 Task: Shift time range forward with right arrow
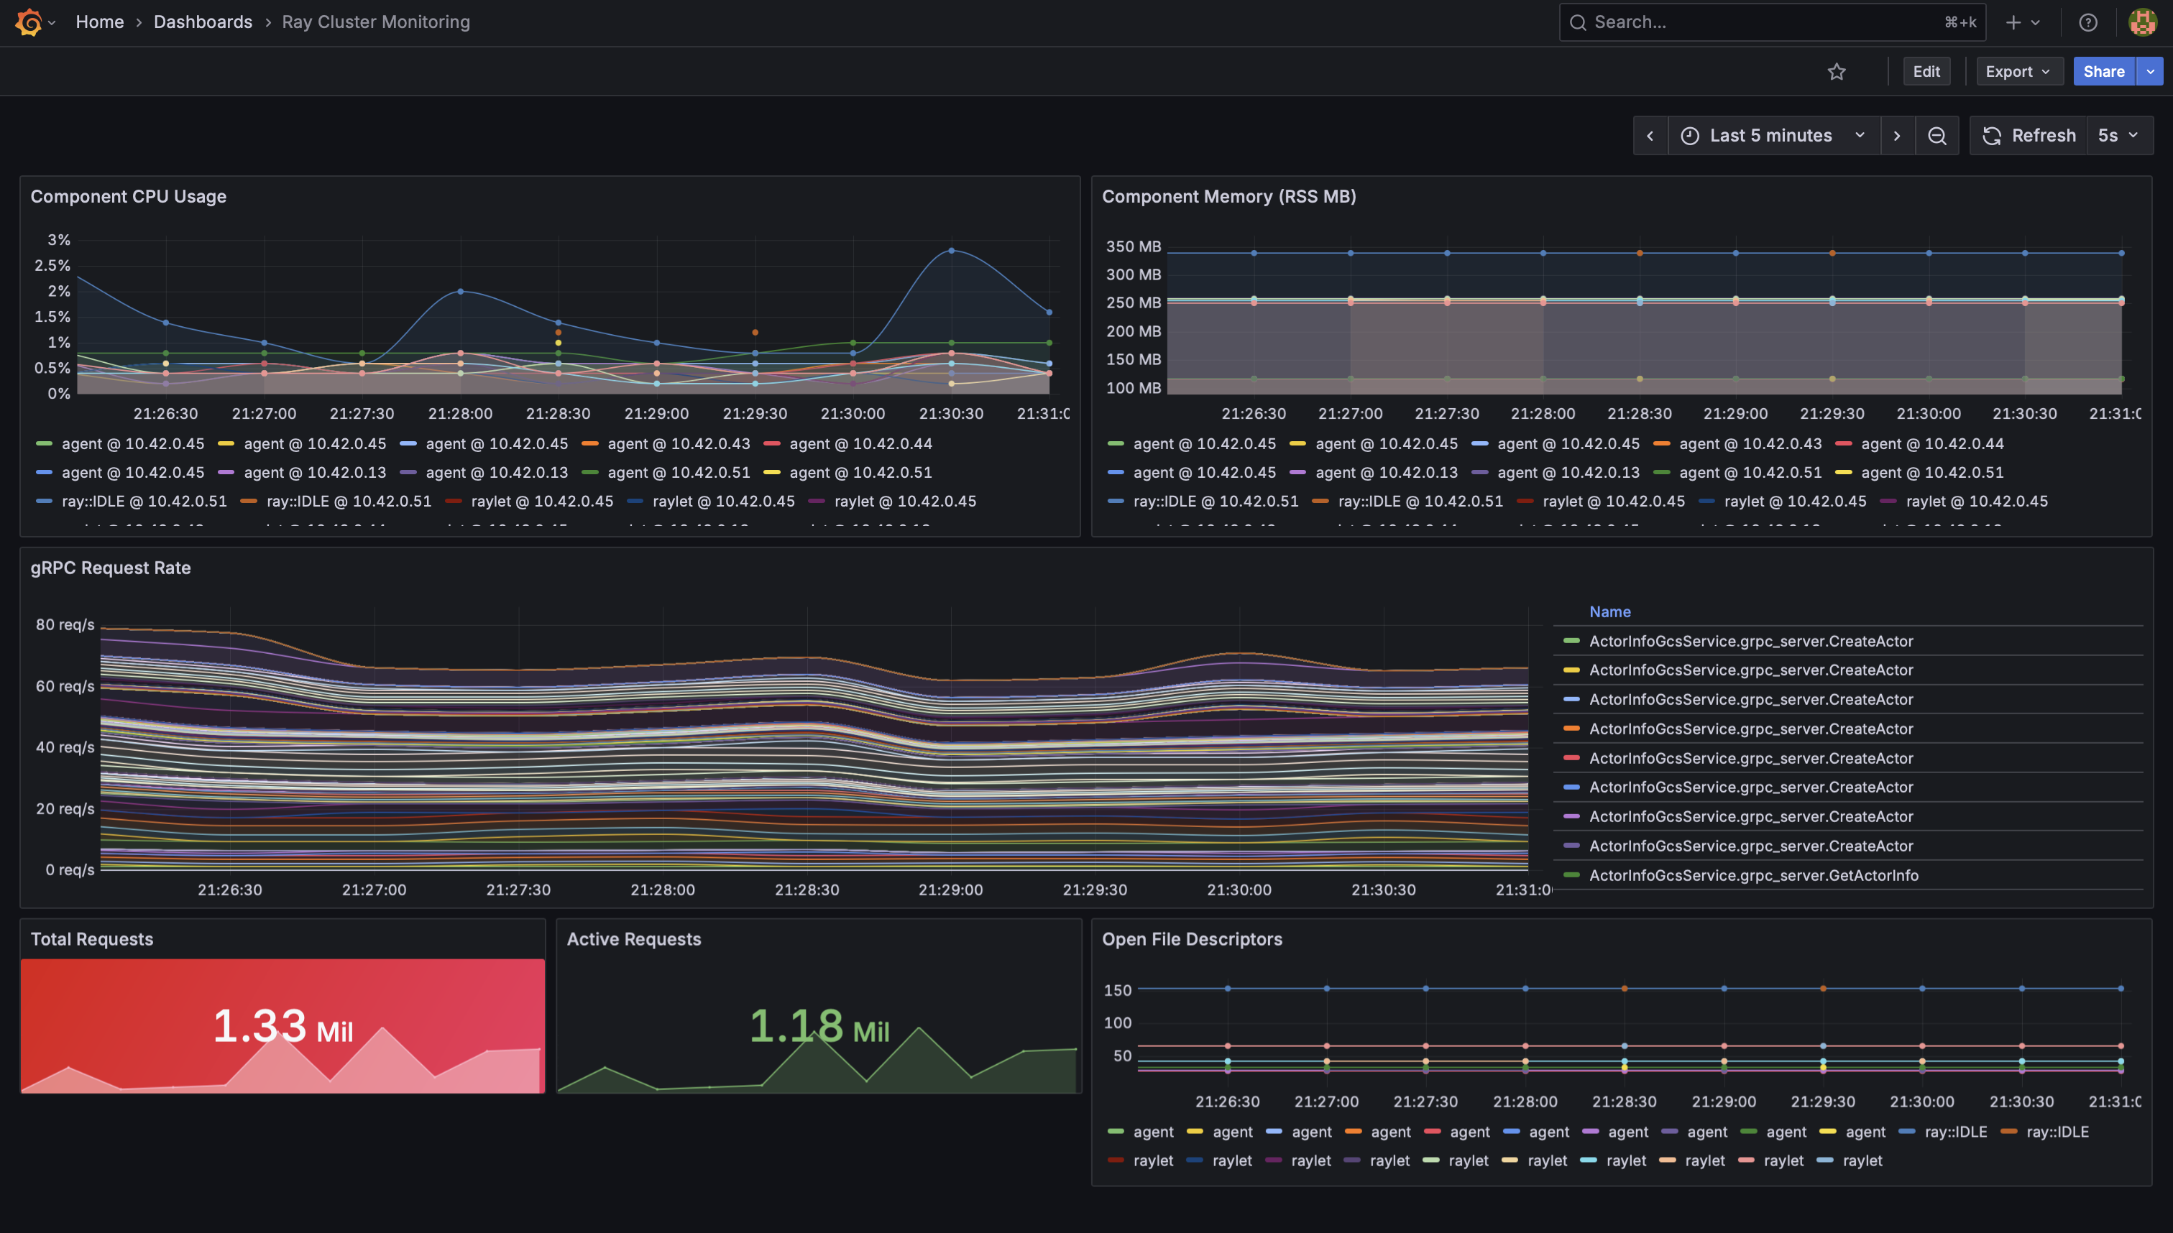pyautogui.click(x=1897, y=137)
